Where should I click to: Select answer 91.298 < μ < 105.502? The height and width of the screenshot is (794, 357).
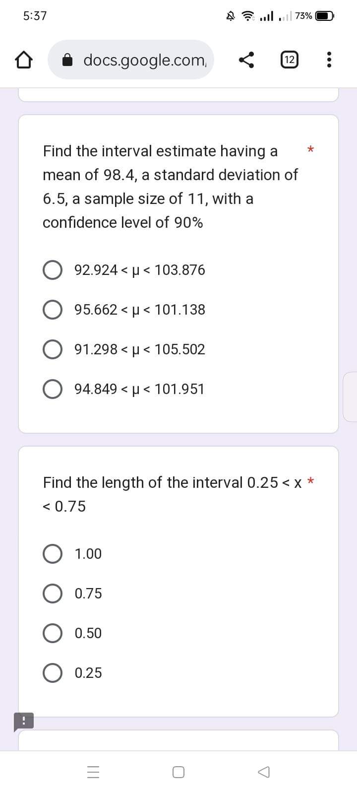tap(53, 349)
